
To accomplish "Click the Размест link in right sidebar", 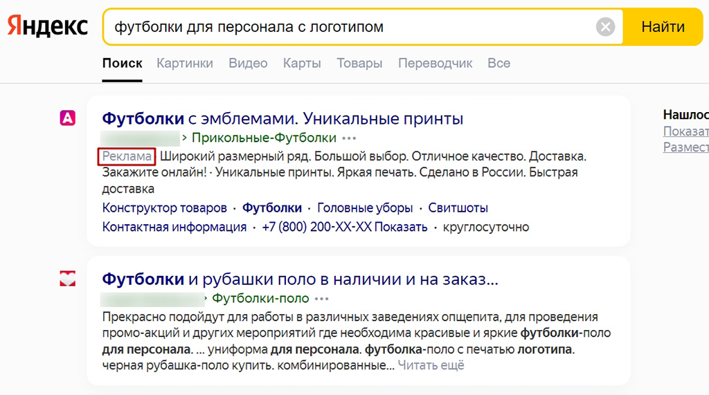I will tap(686, 147).
